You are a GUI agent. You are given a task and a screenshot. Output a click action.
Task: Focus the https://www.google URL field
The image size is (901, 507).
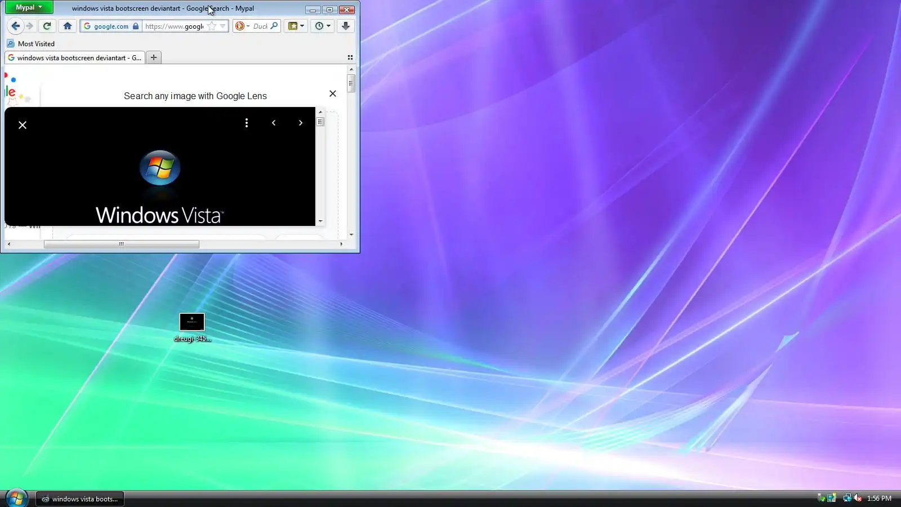[174, 26]
